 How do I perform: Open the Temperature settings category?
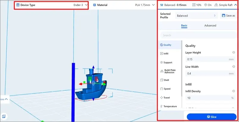tap(169, 106)
